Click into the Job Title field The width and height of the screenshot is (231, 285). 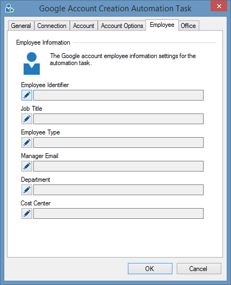(x=118, y=119)
